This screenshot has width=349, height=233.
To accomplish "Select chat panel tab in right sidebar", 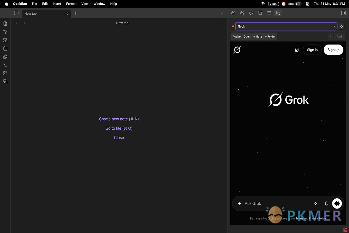I will pos(278,13).
